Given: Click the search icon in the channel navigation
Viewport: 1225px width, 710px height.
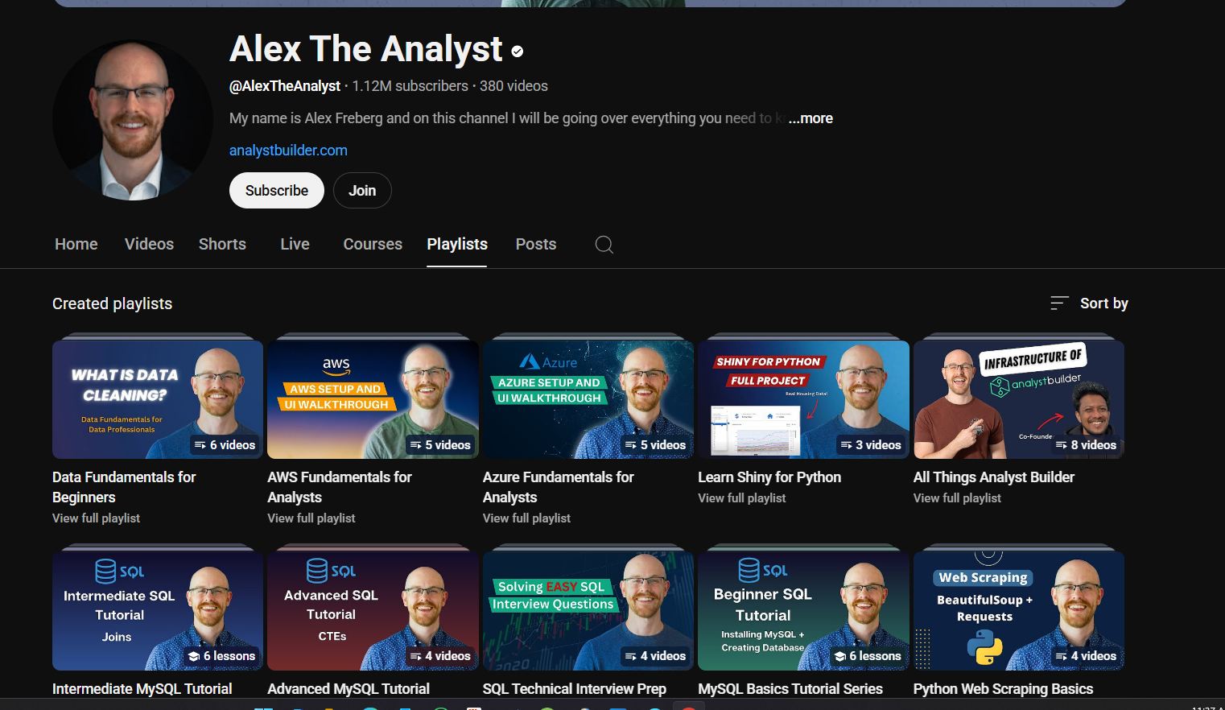Looking at the screenshot, I should [x=604, y=244].
